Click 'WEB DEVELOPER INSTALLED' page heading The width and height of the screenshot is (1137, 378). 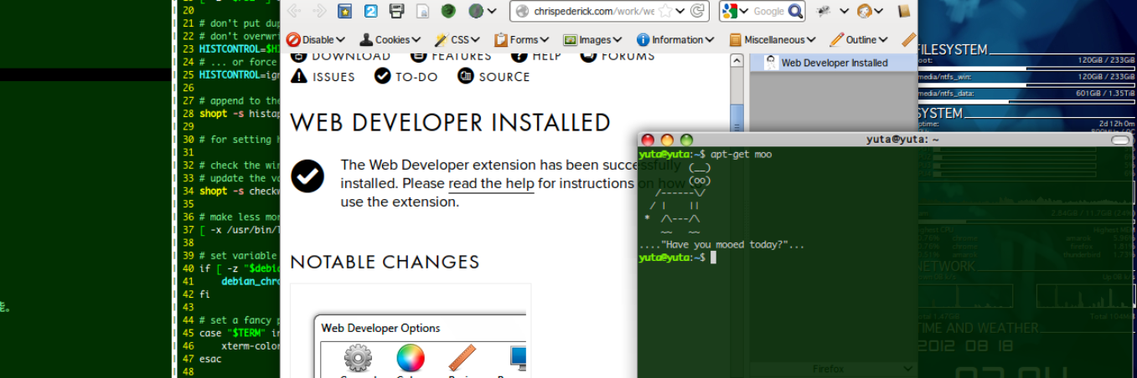coord(450,123)
